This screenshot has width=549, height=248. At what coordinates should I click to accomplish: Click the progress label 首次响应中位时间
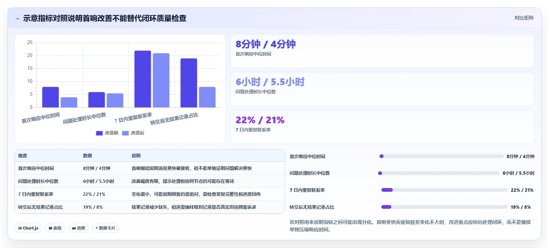(x=308, y=157)
